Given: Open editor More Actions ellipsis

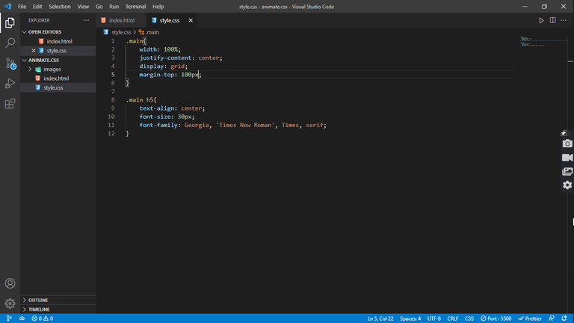Looking at the screenshot, I should point(564,20).
